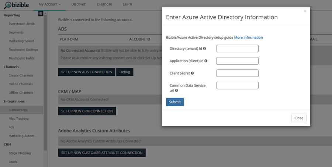
Task: Focus the Application (client) Id field
Action: point(237,61)
